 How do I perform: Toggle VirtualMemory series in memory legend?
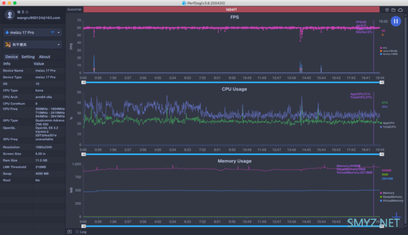(x=392, y=200)
